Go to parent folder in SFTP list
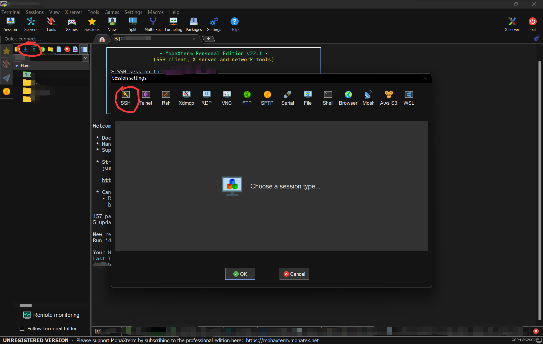 (27, 74)
